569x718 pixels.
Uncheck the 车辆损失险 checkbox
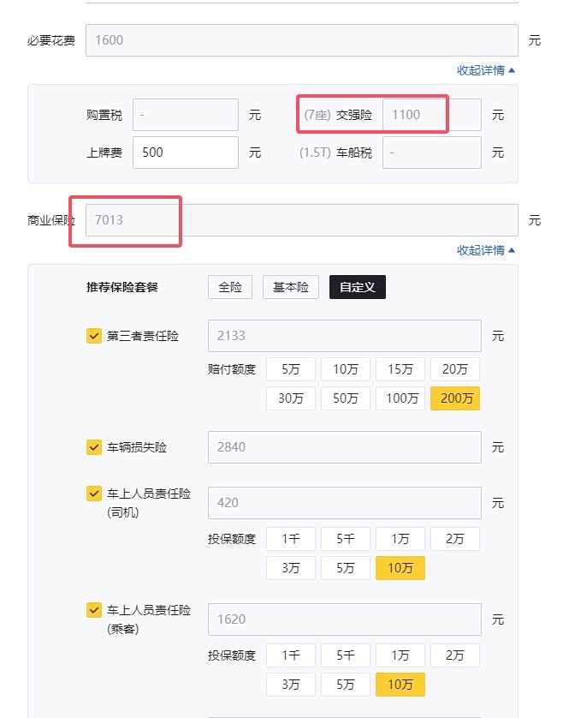[x=94, y=447]
